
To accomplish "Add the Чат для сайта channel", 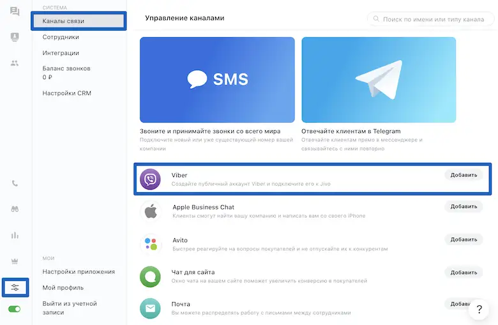I will pos(464,272).
